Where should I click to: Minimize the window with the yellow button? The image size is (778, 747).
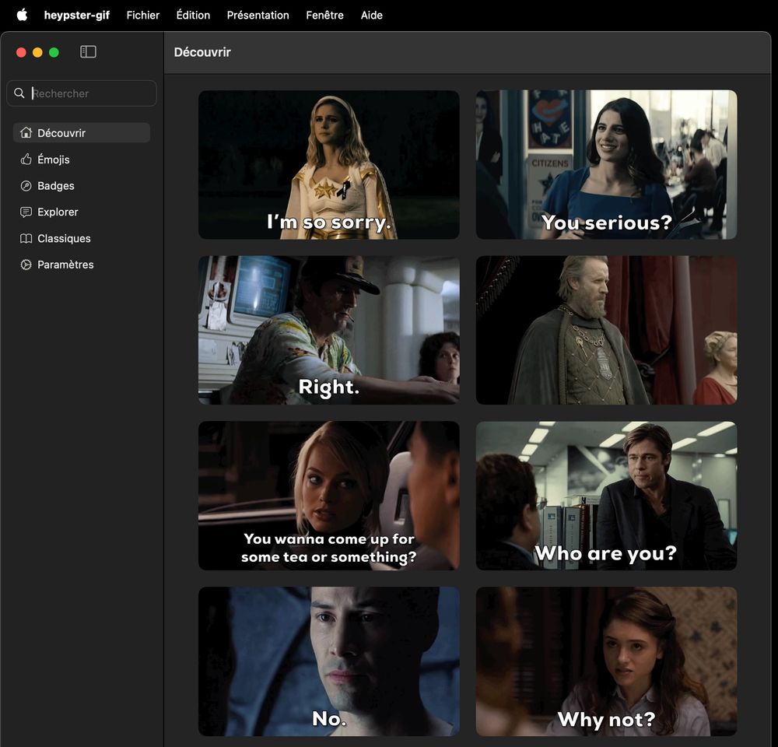coord(37,52)
